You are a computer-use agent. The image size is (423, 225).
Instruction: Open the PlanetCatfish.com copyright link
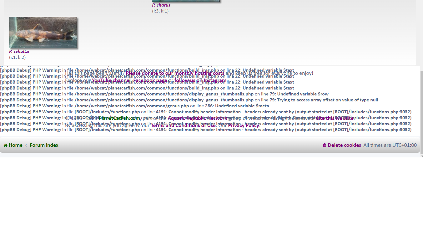119,118
